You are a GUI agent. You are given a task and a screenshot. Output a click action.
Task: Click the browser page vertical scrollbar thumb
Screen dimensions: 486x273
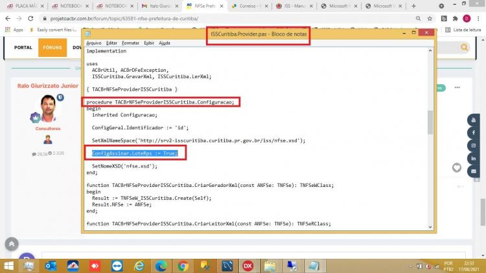click(483, 212)
